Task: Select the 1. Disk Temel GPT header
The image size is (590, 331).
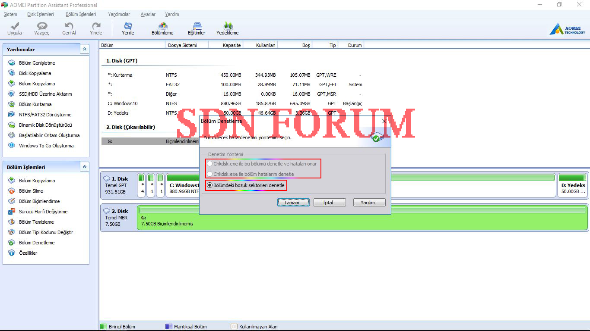Action: click(118, 185)
